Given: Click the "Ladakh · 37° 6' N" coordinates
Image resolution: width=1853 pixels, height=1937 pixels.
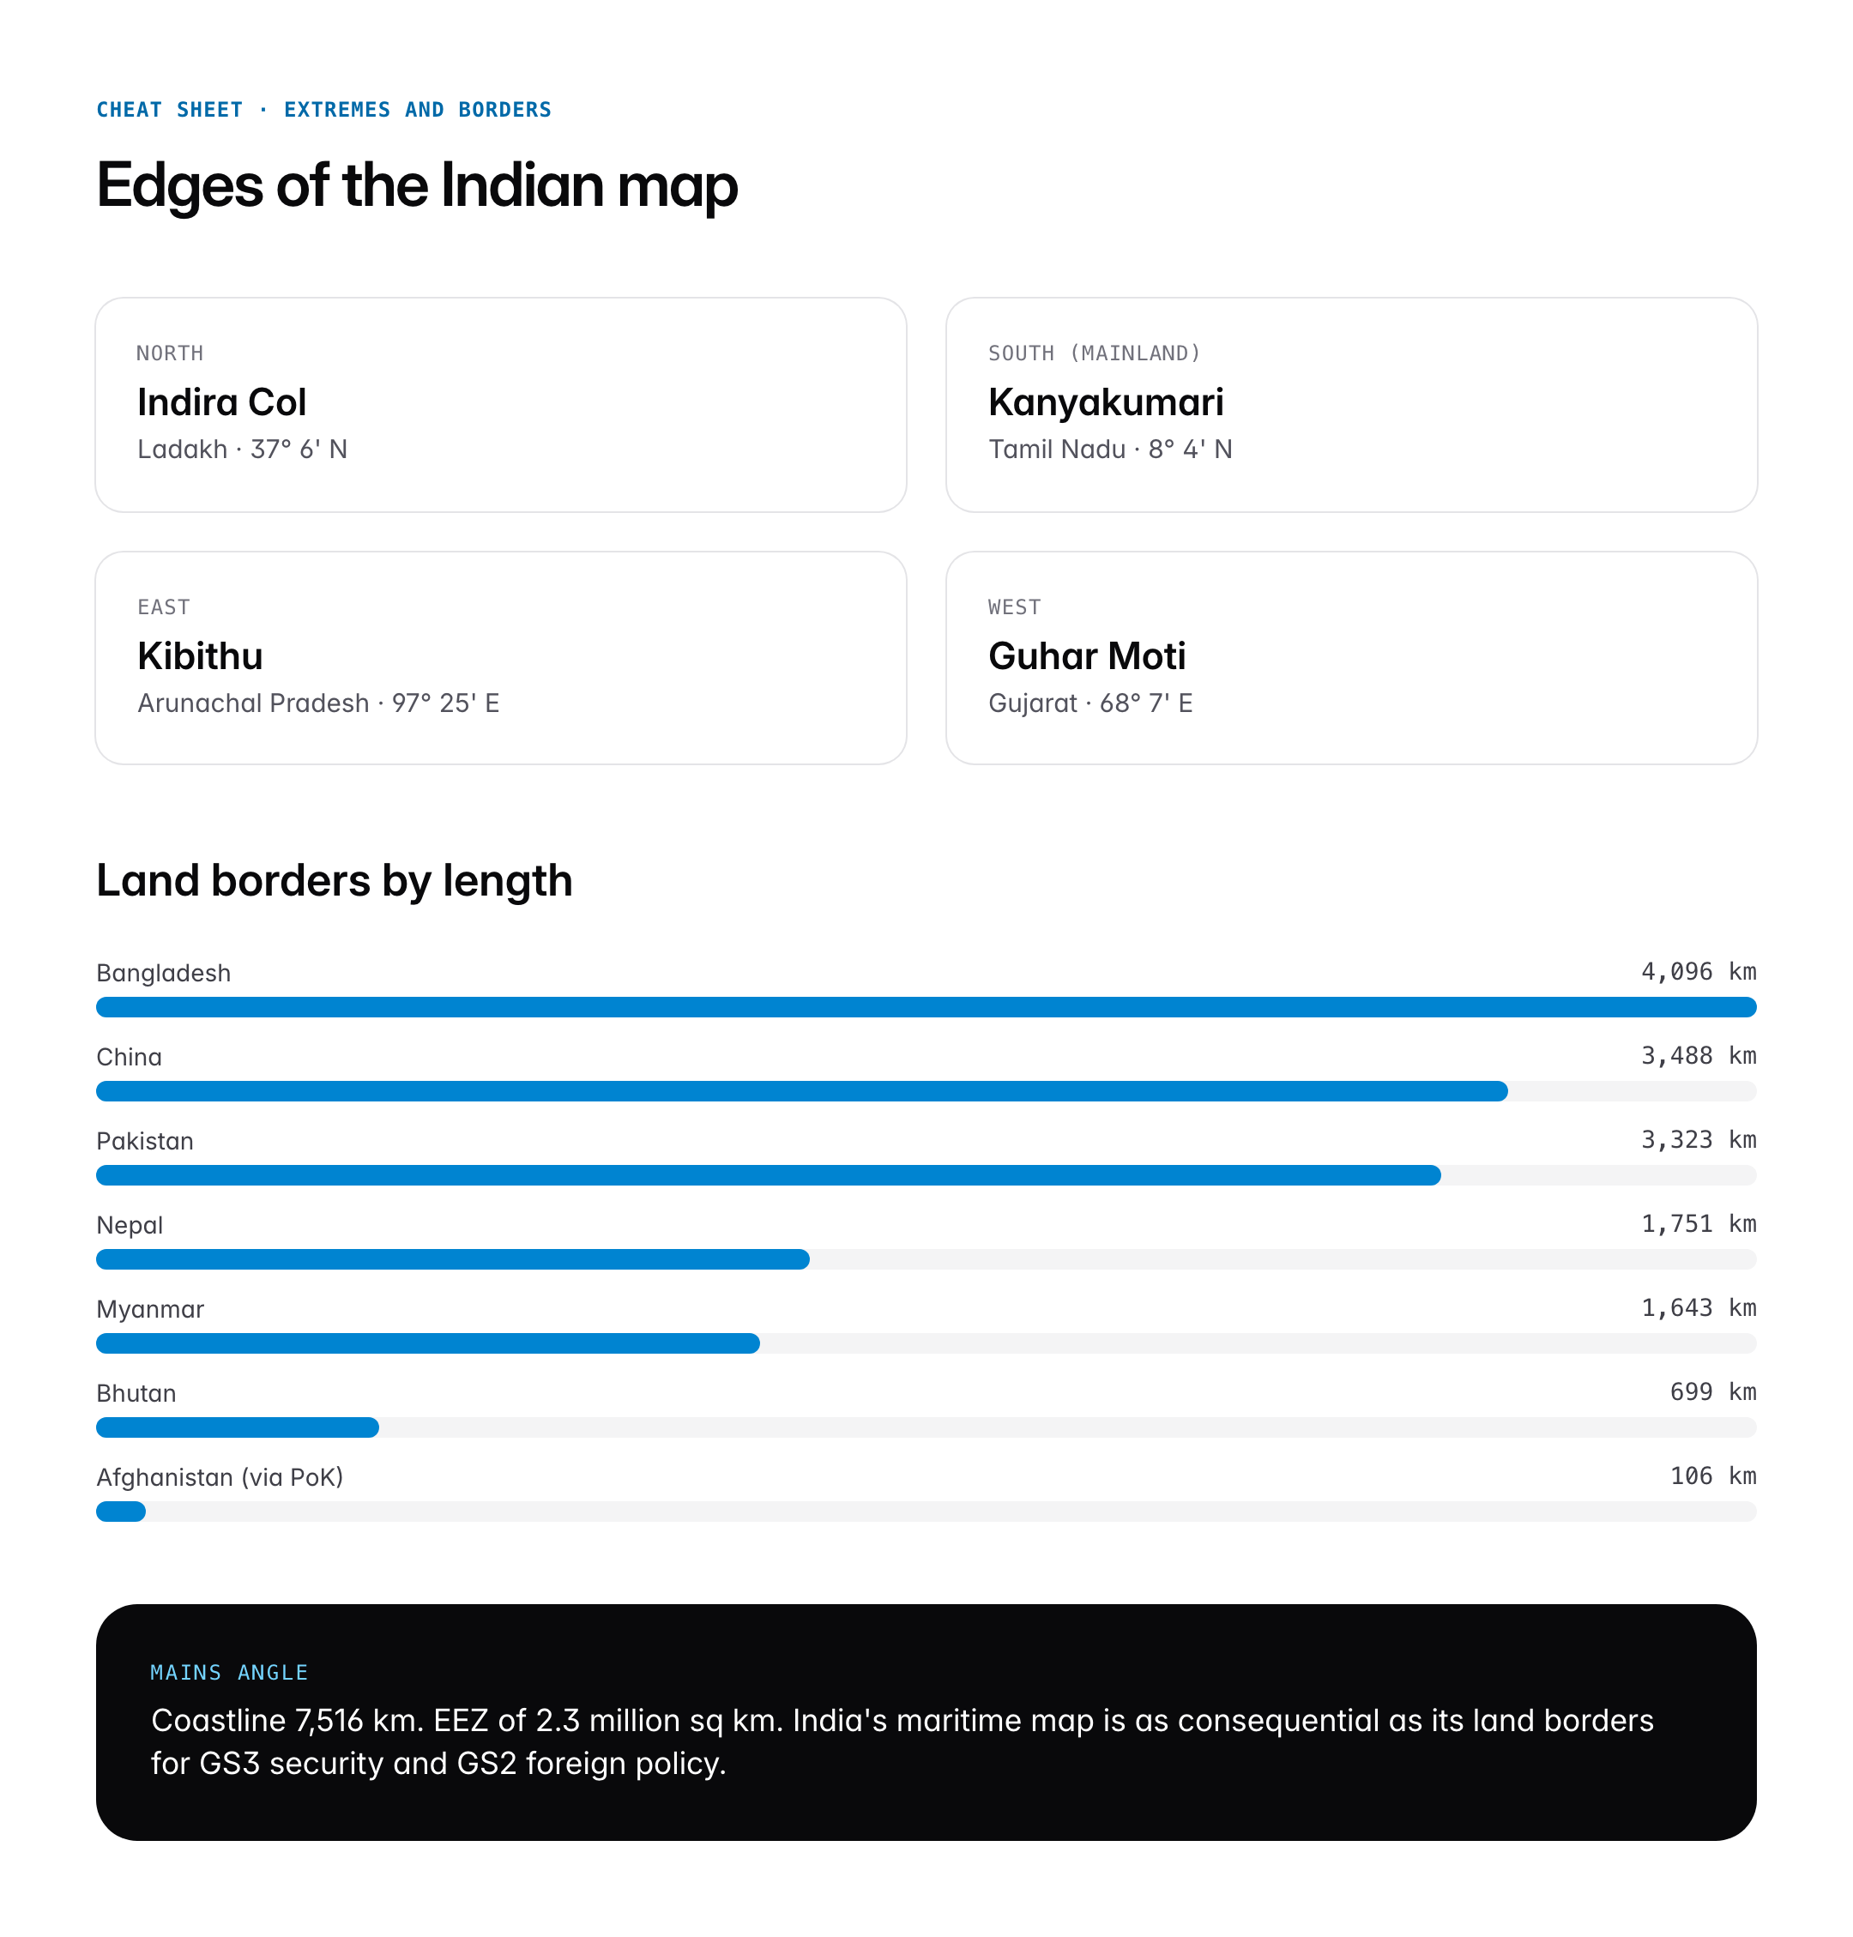Looking at the screenshot, I should (x=242, y=450).
